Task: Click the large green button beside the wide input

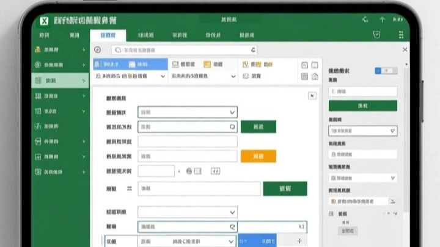Action: tap(285, 188)
